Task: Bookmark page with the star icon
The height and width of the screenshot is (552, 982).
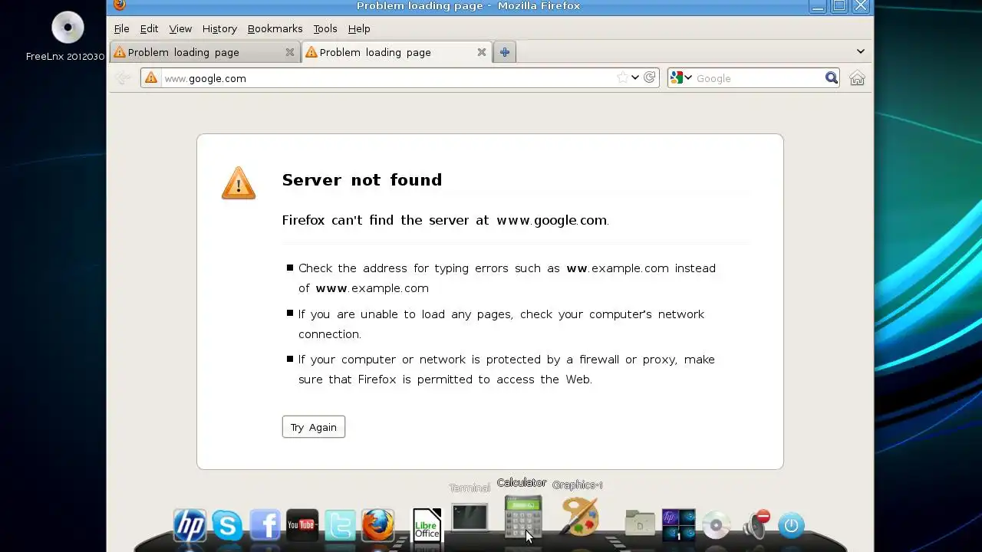Action: click(623, 77)
